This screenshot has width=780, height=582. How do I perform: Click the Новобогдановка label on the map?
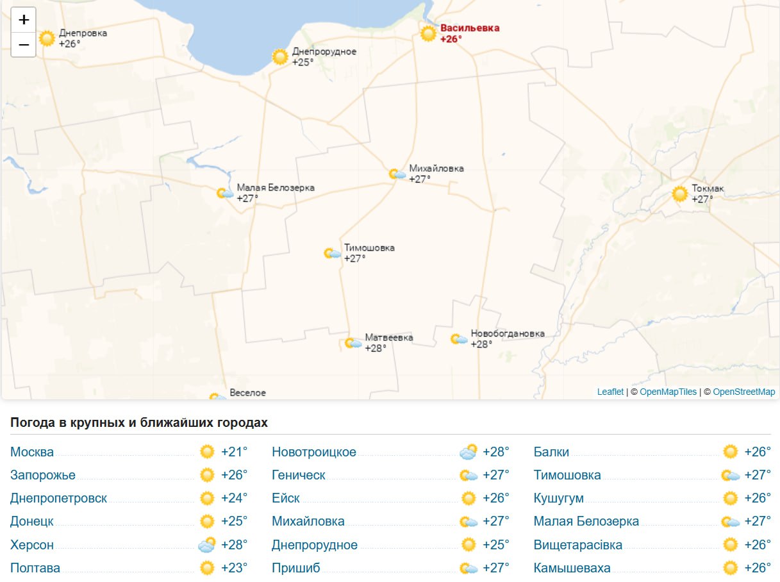click(x=508, y=333)
